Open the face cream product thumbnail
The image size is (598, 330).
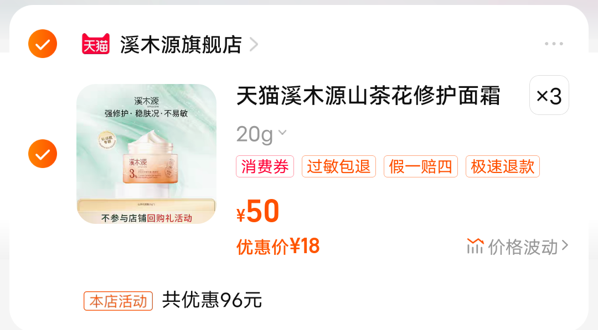click(146, 154)
